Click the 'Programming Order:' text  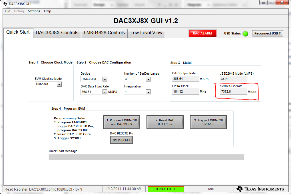click(x=70, y=118)
